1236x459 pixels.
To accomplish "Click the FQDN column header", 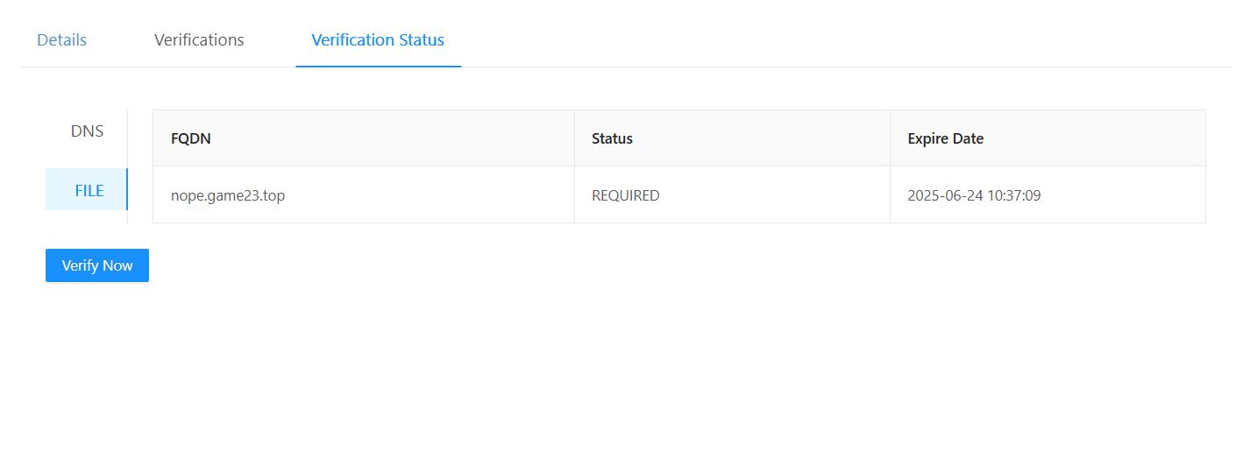I will pos(191,138).
